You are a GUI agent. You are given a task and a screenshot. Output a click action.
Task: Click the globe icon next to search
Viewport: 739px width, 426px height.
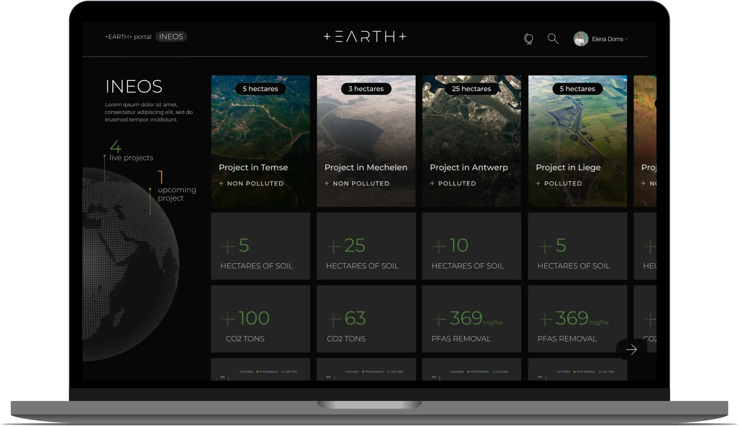(x=529, y=39)
